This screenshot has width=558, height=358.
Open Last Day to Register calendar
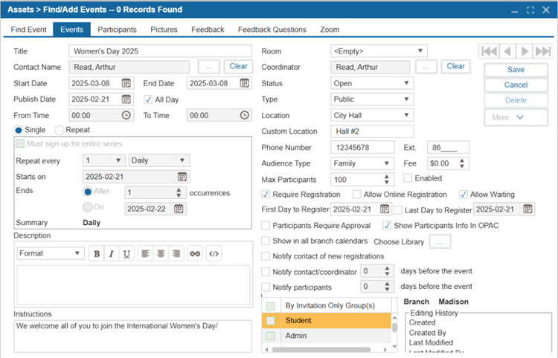[527, 209]
